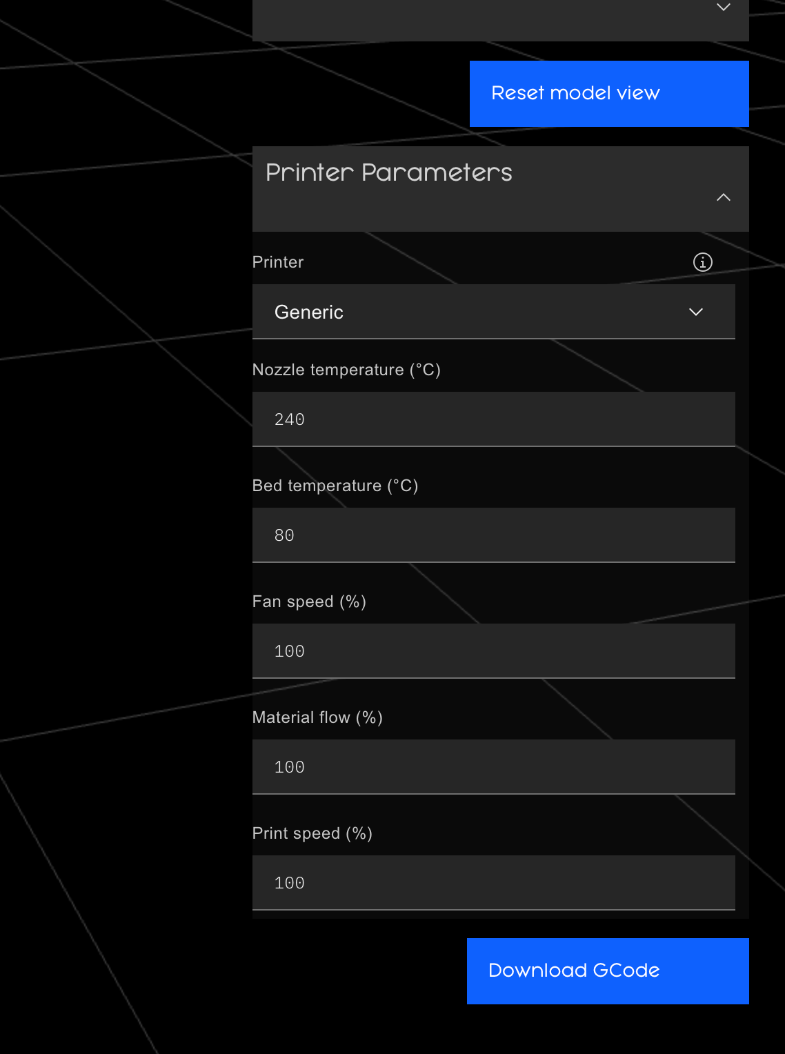Click the Print speed (%) label
The width and height of the screenshot is (785, 1054).
(312, 833)
